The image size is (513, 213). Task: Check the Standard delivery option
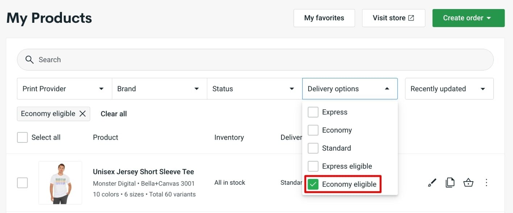pos(313,148)
